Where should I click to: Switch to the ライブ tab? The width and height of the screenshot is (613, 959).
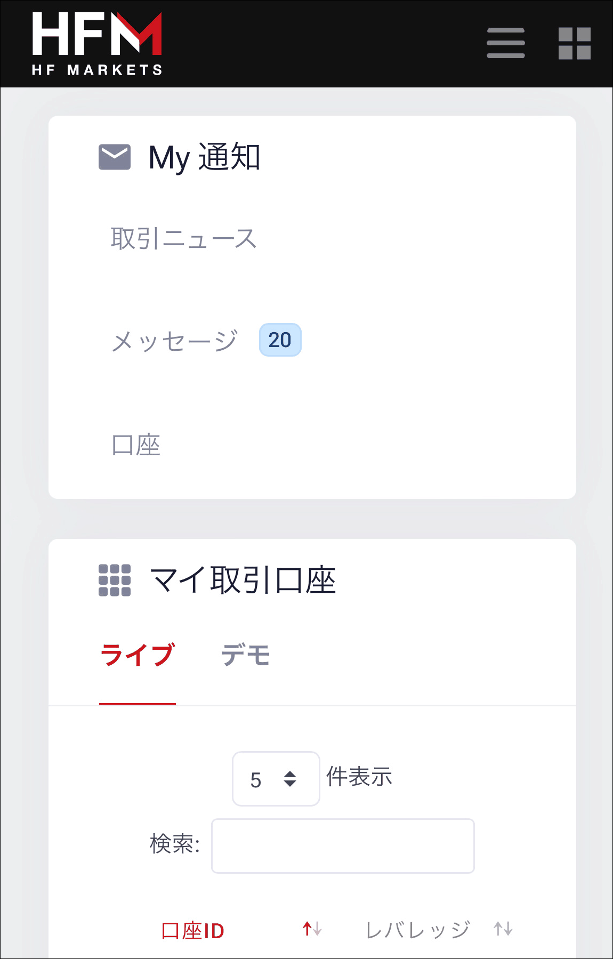click(x=138, y=655)
